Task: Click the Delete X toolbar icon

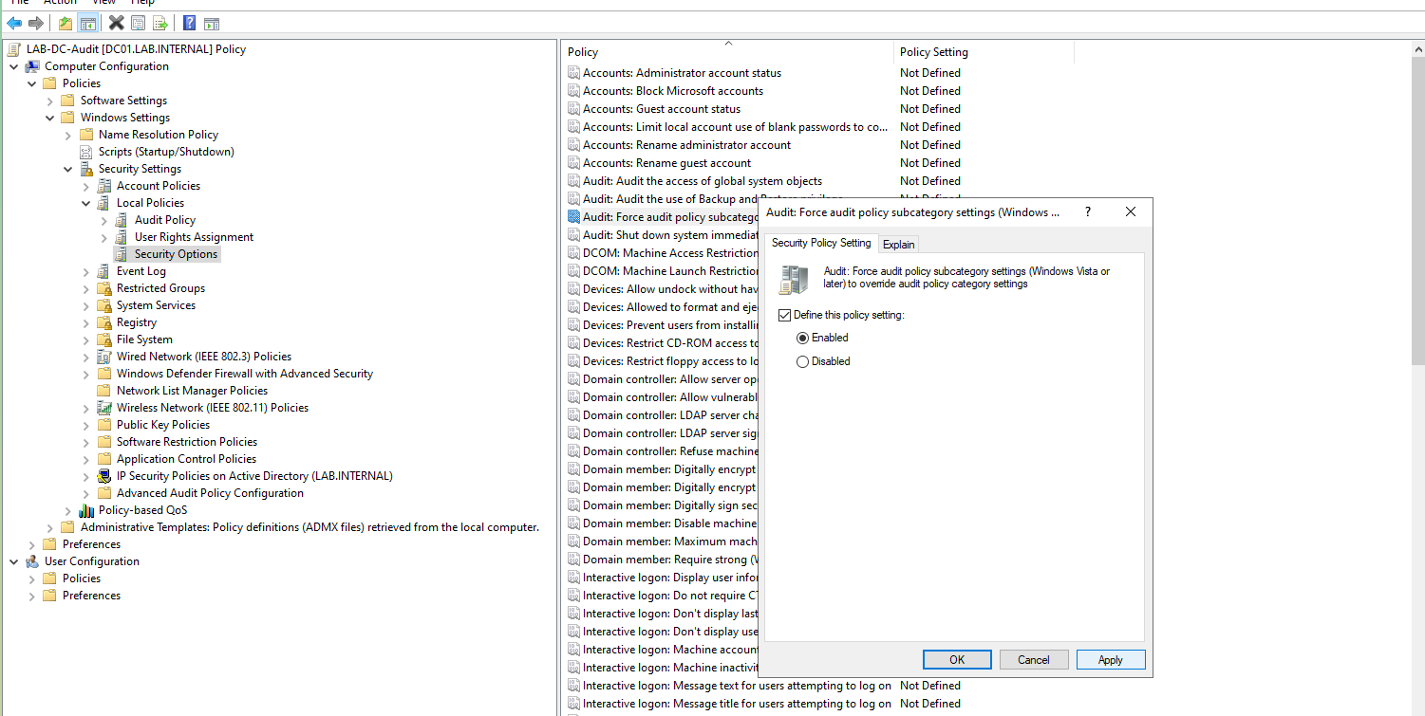Action: pos(117,23)
